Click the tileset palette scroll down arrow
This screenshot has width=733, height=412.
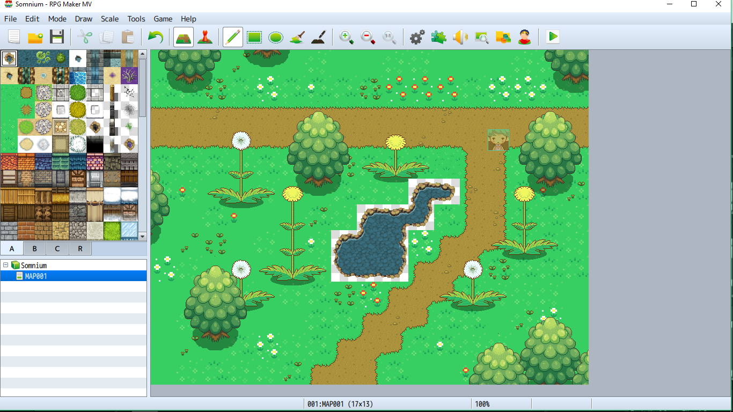143,236
